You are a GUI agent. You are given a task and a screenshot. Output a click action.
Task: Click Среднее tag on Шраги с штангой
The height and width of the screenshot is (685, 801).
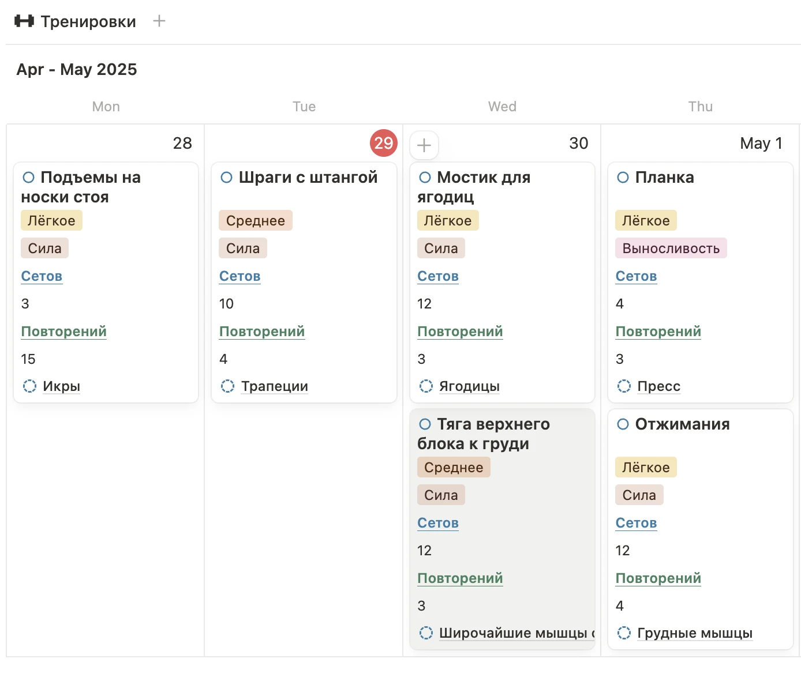[255, 221]
